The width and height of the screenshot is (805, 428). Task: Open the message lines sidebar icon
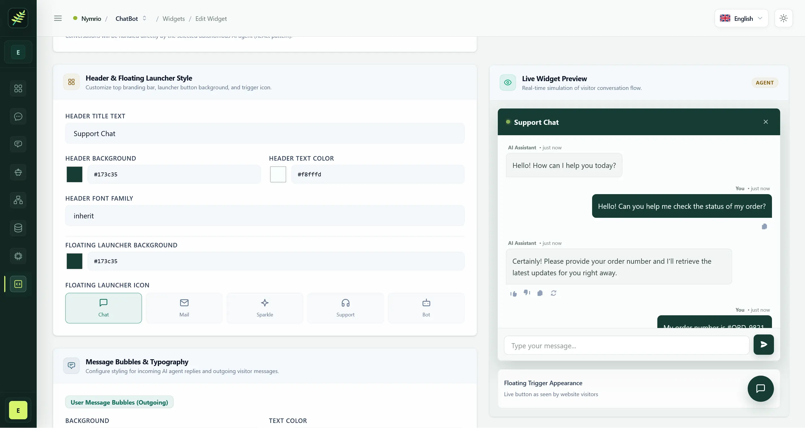[x=18, y=144]
